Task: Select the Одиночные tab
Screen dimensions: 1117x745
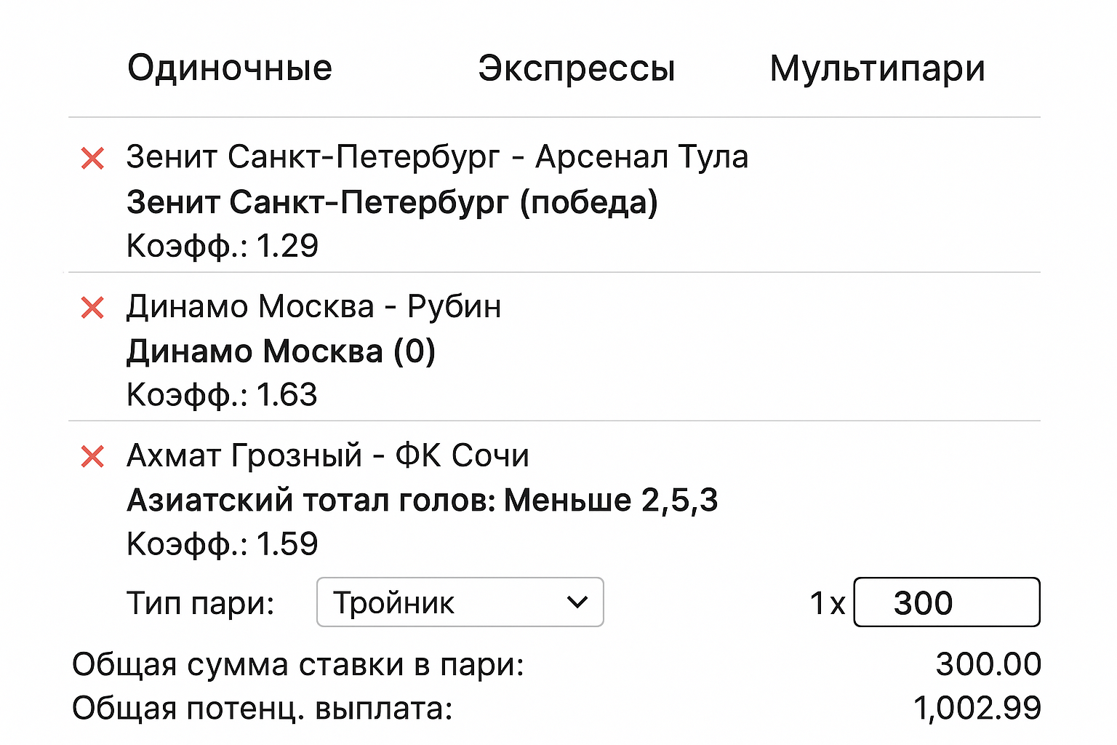Action: tap(230, 68)
